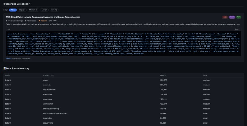
Task: Filter detections by Medium (0)
Action: (x=33, y=10)
